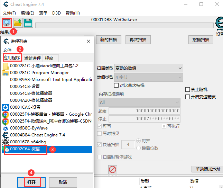Image resolution: width=223 pixels, height=188 pixels.
Task: Click 撤销扫描 button
Action: point(201,40)
